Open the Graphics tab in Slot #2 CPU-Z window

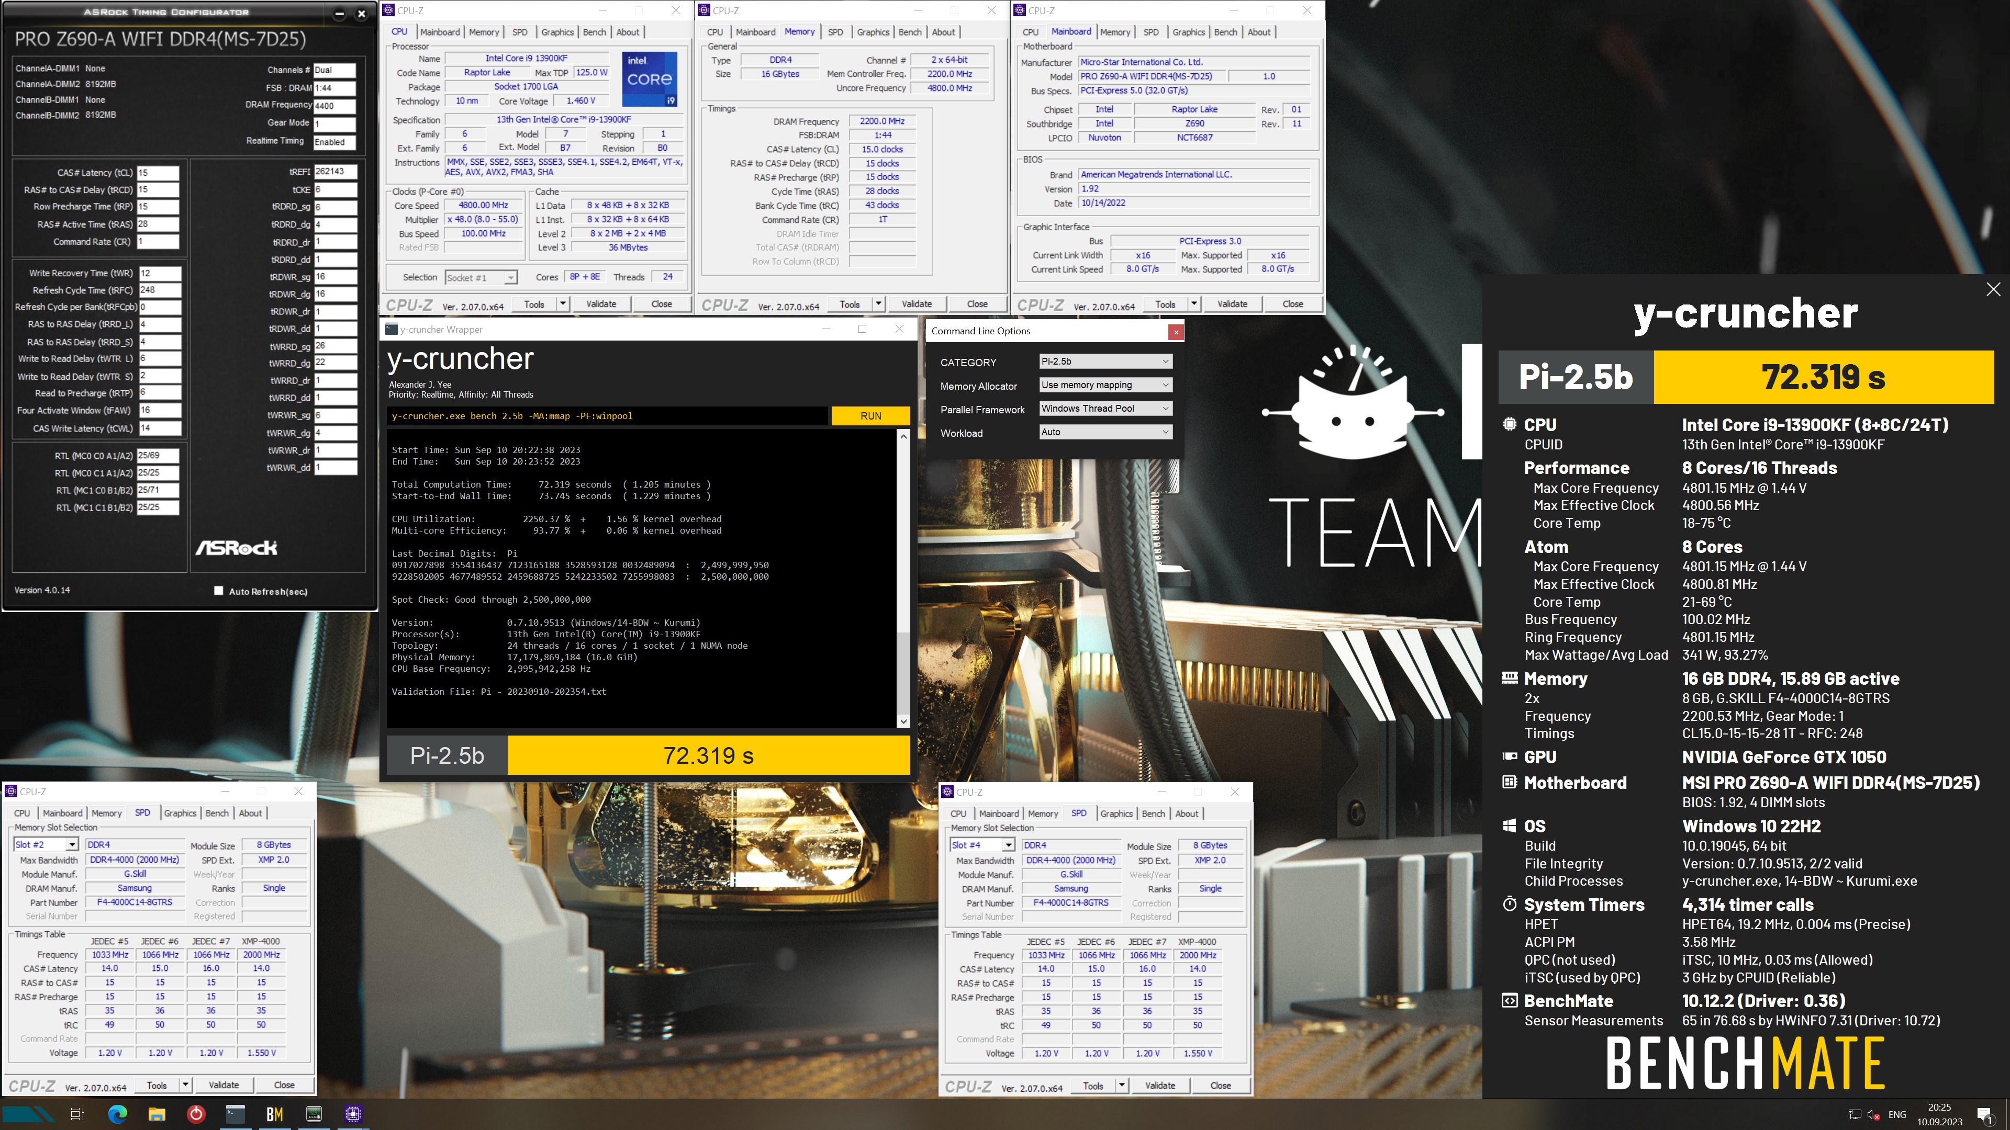180,812
